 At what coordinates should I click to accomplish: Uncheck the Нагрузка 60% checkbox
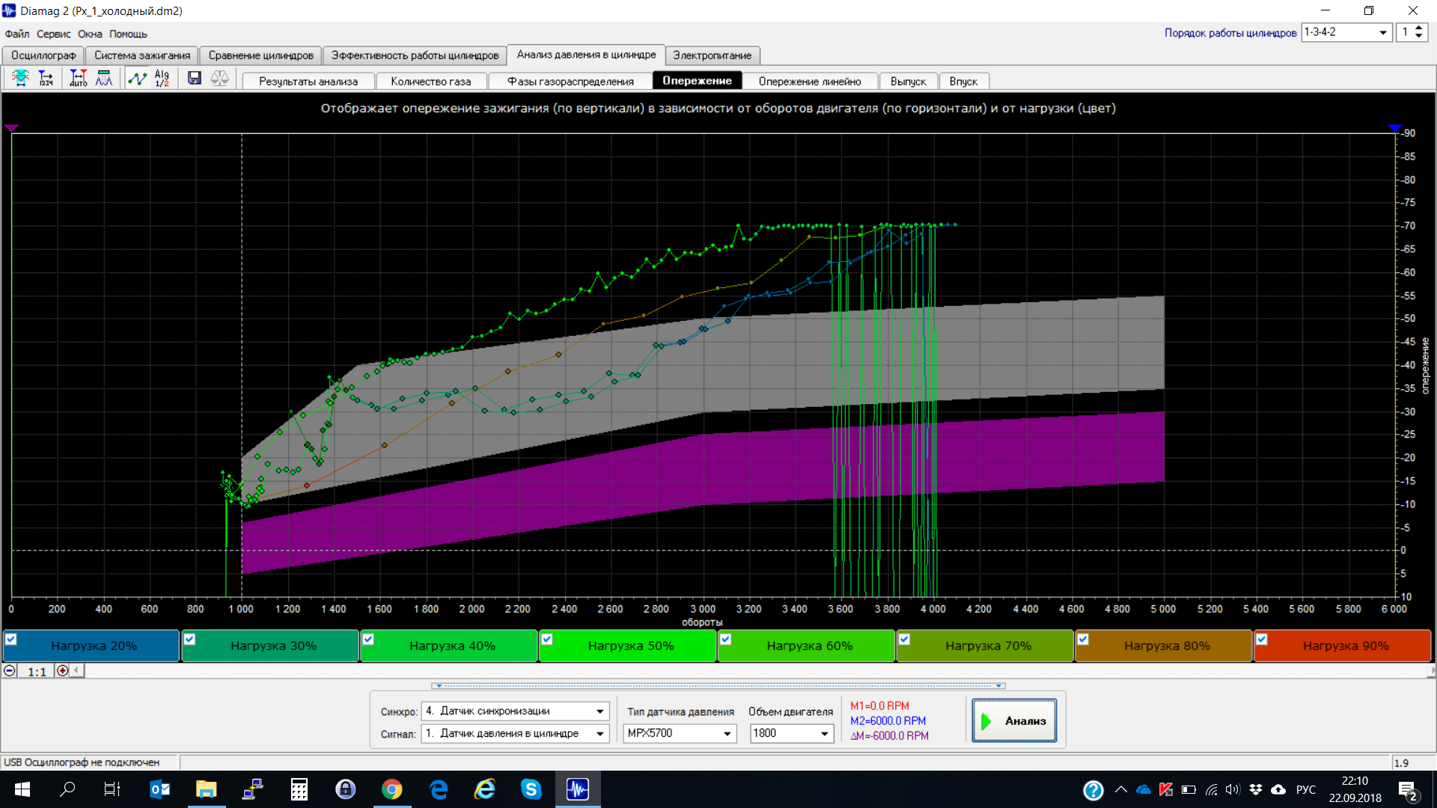(x=726, y=639)
